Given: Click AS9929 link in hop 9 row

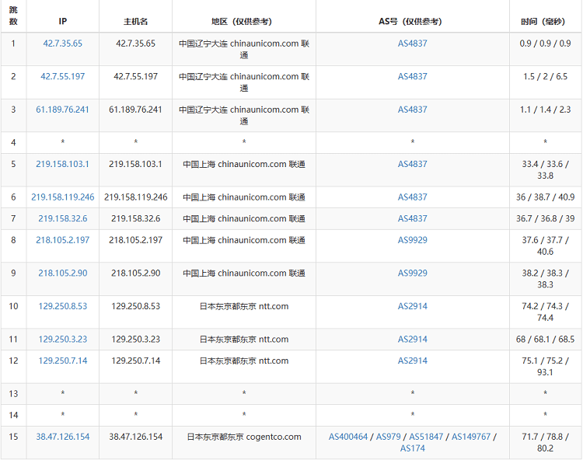Looking at the screenshot, I should [x=412, y=274].
